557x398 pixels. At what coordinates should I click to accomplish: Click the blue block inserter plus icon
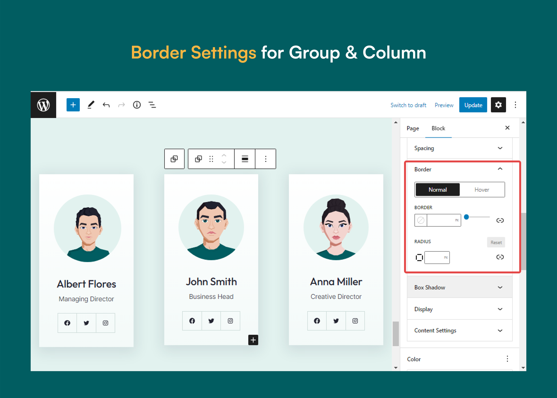point(73,105)
